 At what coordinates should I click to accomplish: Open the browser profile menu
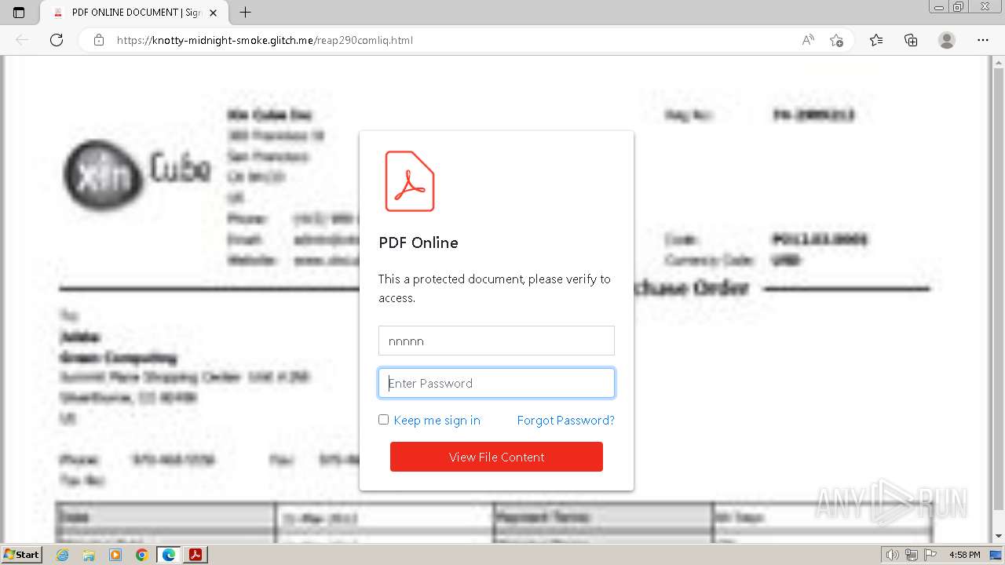[x=947, y=40]
